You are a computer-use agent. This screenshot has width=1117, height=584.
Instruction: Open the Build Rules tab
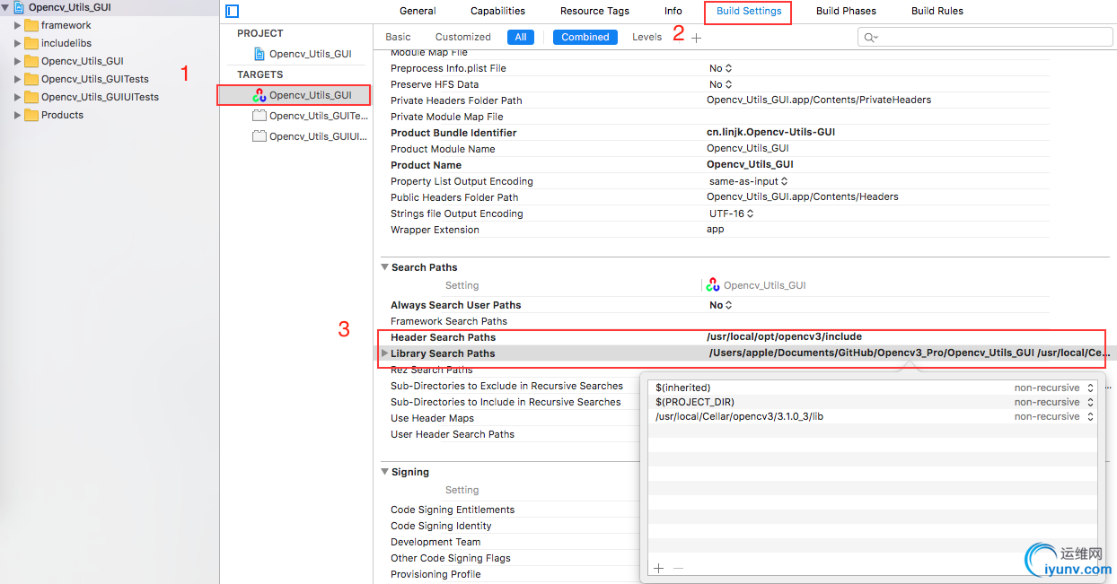pyautogui.click(x=937, y=11)
